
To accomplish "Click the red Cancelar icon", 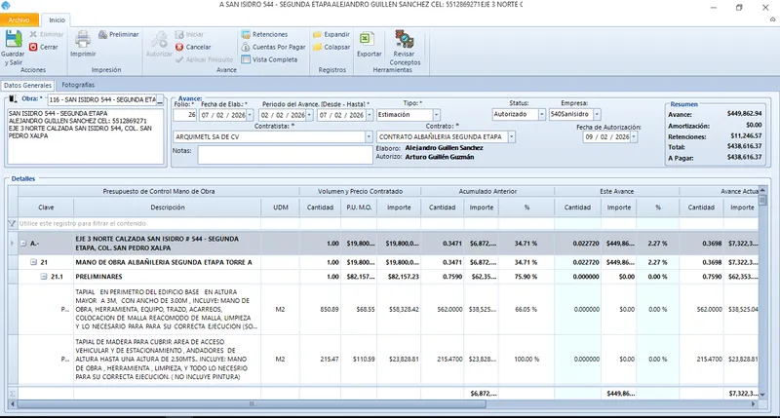I will (x=179, y=47).
